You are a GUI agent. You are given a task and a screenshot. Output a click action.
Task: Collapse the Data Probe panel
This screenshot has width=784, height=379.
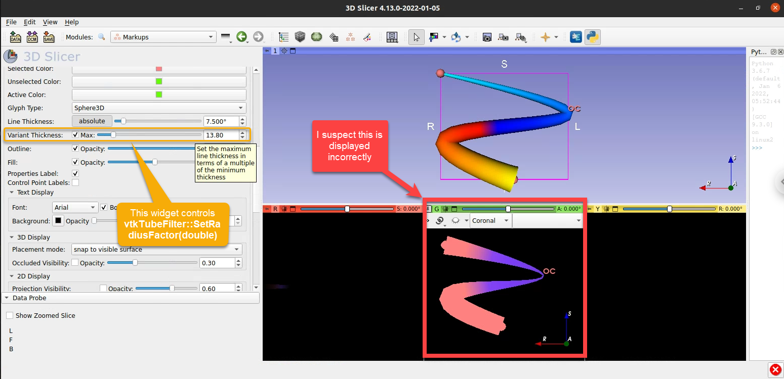tap(131, 298)
